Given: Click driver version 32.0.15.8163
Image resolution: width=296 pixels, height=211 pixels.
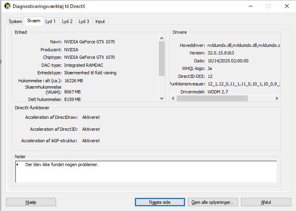Looking at the screenshot, I should point(221,53).
